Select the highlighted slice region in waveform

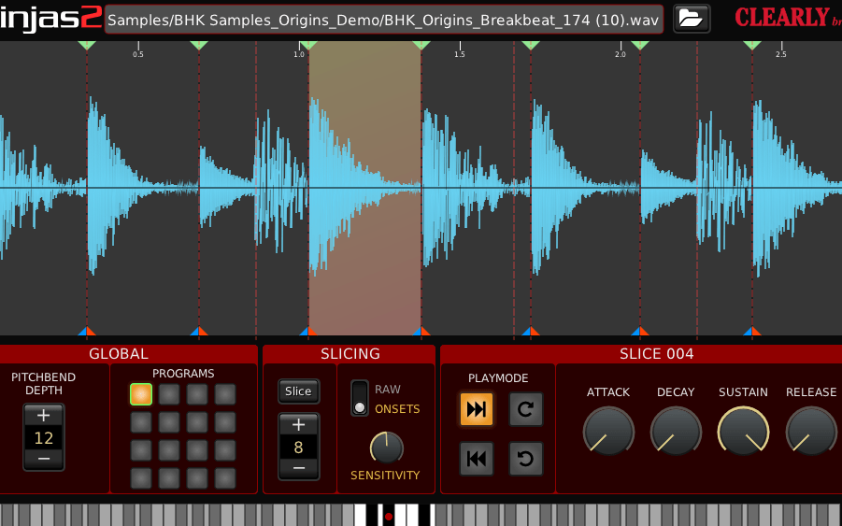coord(364,188)
